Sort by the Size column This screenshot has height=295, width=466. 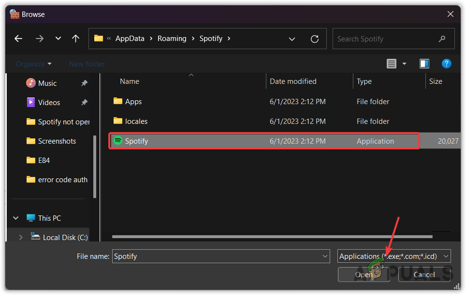tap(436, 81)
